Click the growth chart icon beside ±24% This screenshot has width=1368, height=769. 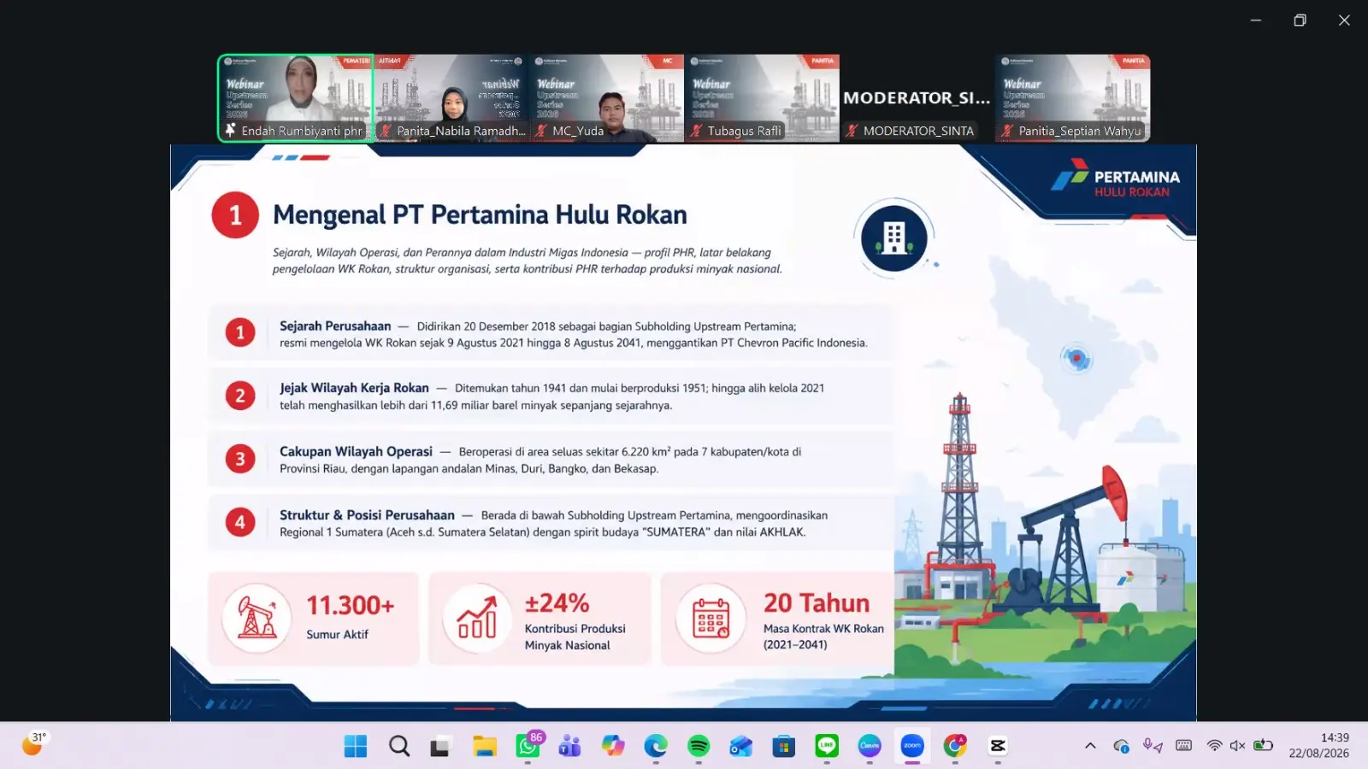coord(477,618)
